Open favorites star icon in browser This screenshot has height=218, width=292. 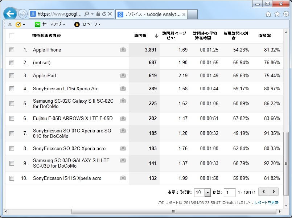point(277,14)
